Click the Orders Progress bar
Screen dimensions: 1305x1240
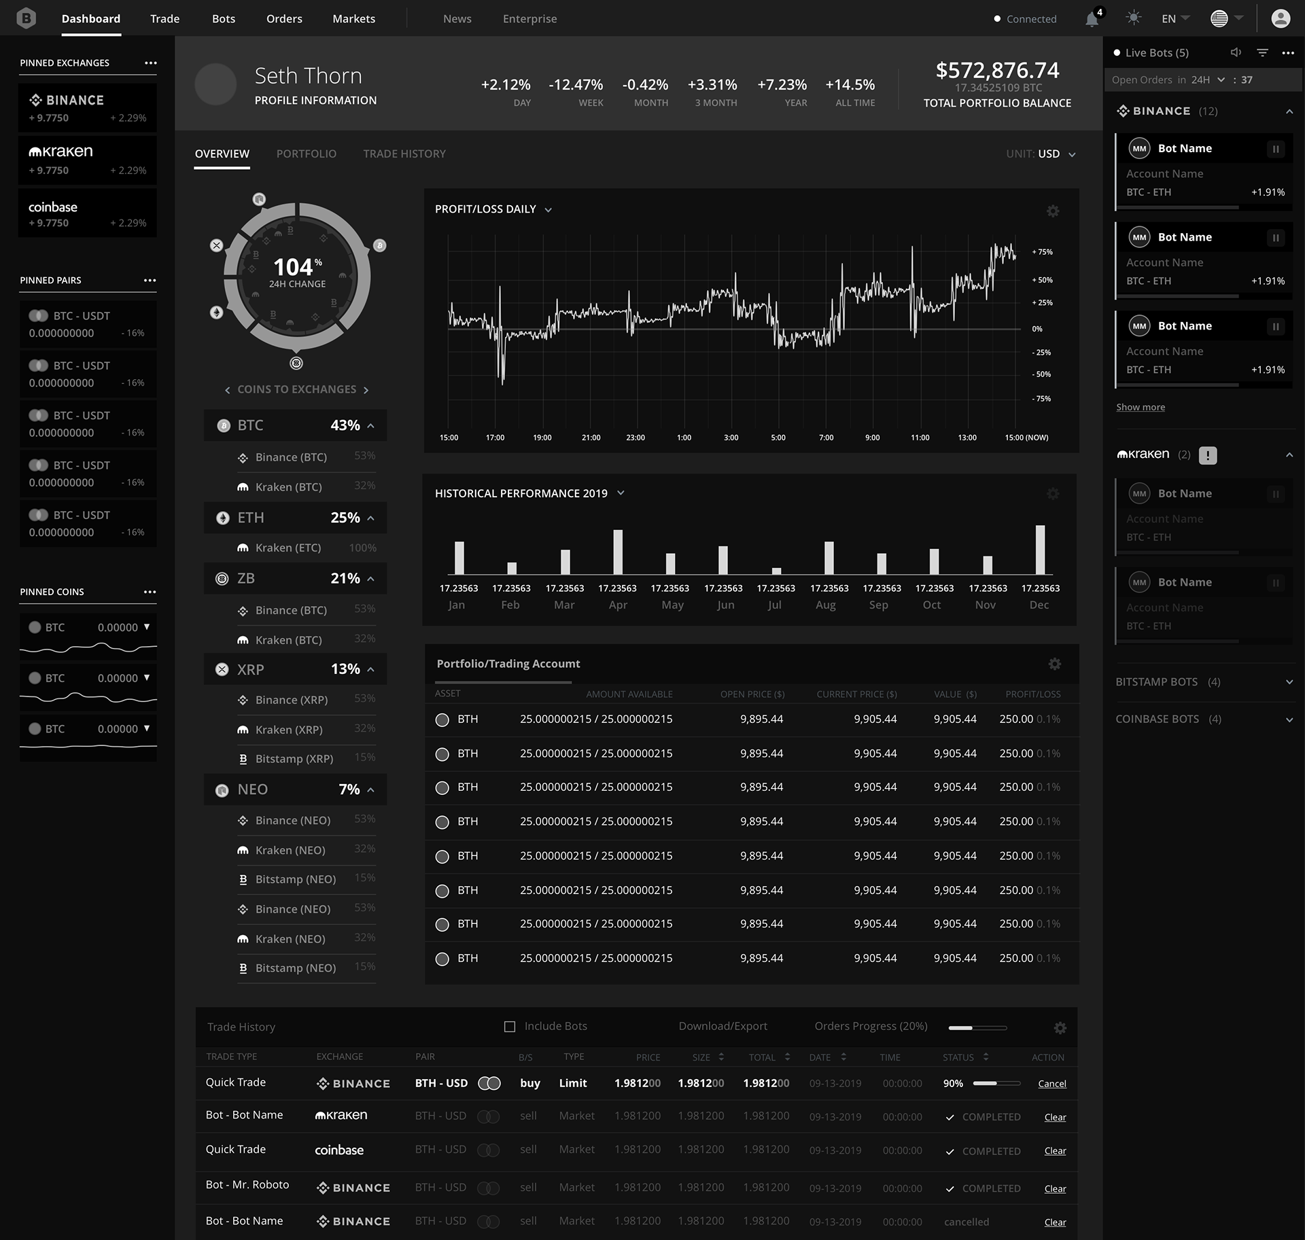click(x=977, y=1028)
